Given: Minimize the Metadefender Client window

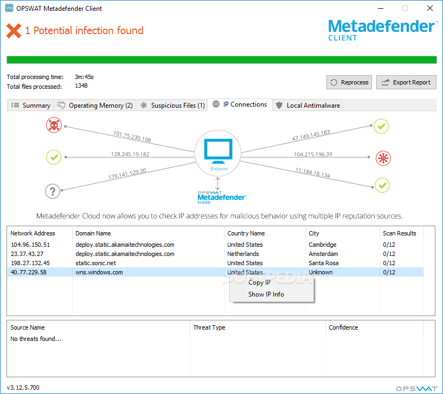Looking at the screenshot, I should [381, 9].
